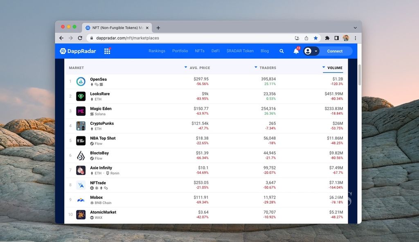This screenshot has width=419, height=242.
Task: Click the page vertical scrollbar
Action: 359,75
